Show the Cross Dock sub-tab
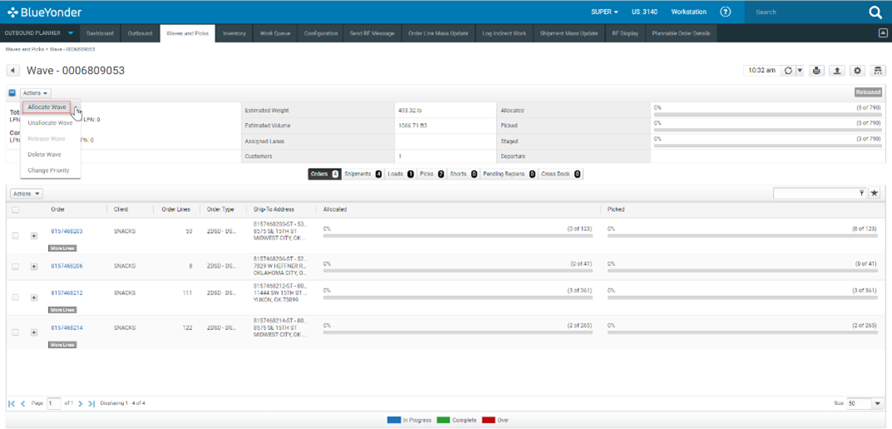 (x=561, y=174)
